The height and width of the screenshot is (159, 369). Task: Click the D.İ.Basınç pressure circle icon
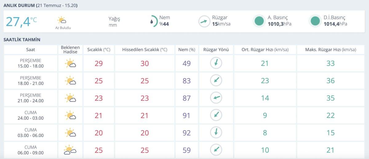tap(315, 21)
